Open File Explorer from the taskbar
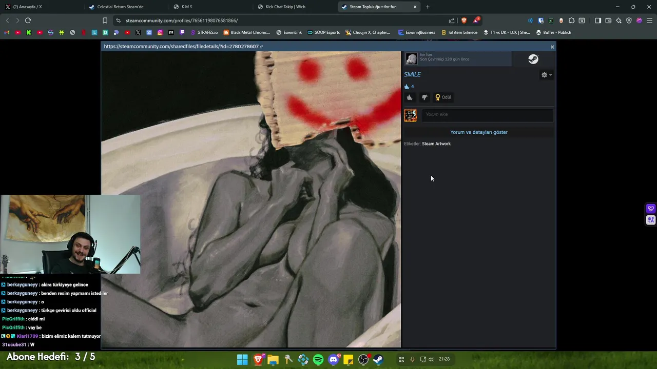Screen dimensions: 657x369 273,359
